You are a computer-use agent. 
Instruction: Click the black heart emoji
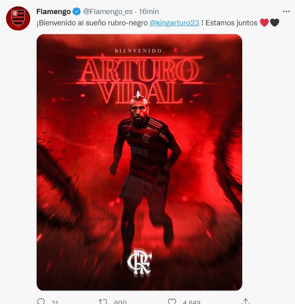[274, 23]
